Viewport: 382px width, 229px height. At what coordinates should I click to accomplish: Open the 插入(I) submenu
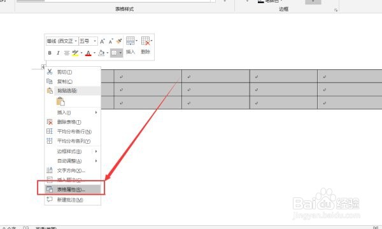[73, 113]
